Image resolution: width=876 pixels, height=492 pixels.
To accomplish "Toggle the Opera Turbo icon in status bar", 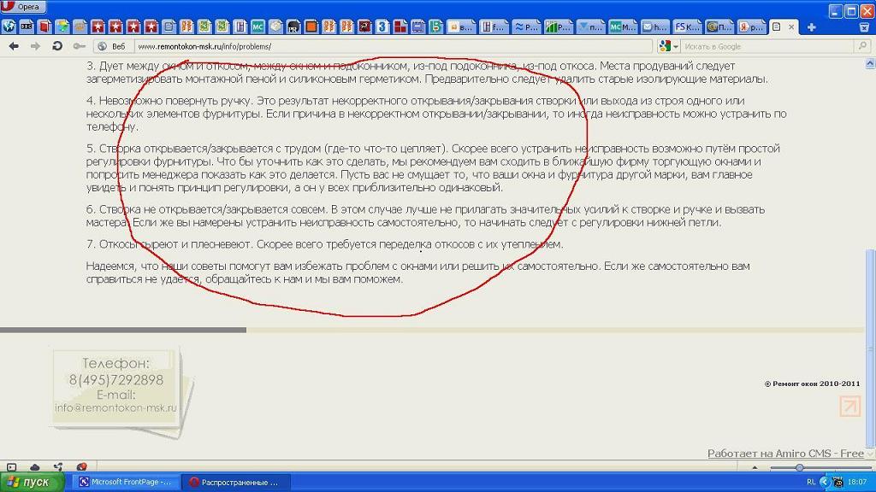I will 81,467.
